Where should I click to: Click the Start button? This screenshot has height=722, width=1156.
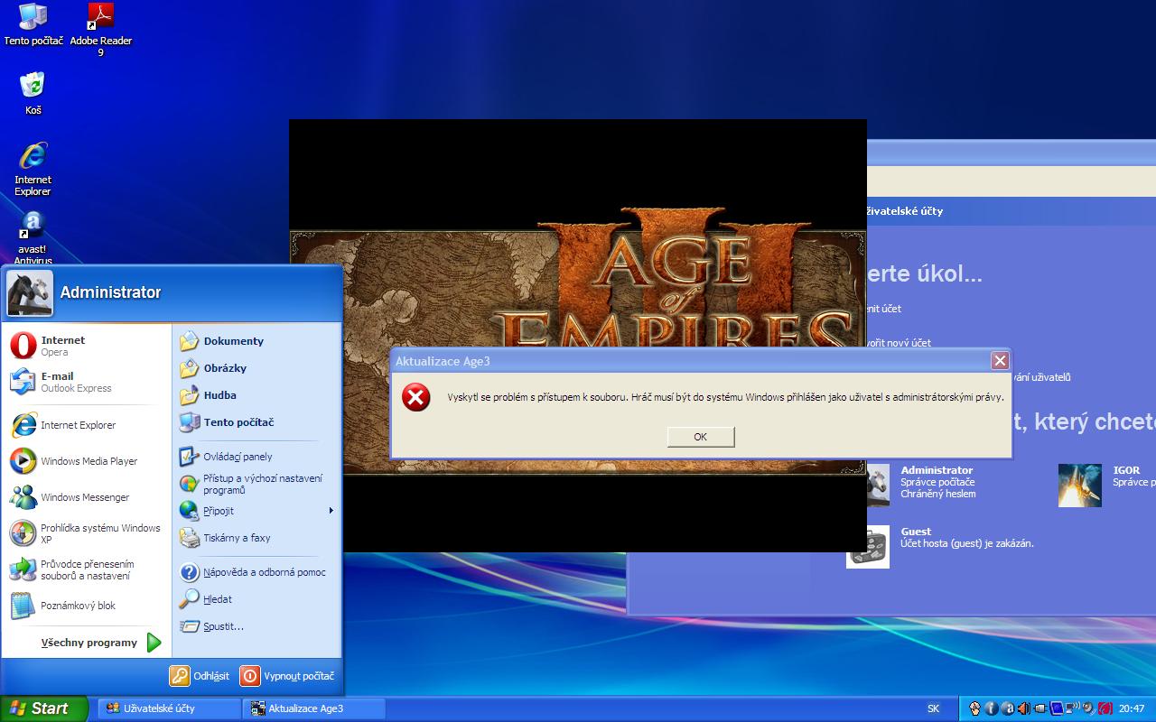click(43, 708)
